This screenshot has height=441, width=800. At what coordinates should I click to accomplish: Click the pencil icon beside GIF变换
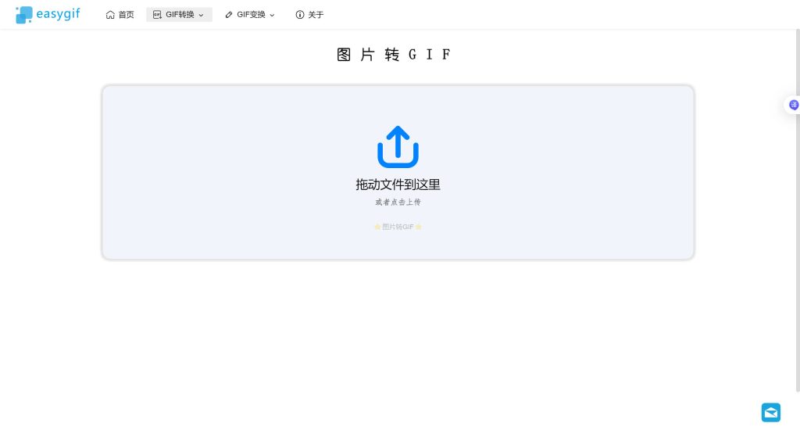pos(229,15)
